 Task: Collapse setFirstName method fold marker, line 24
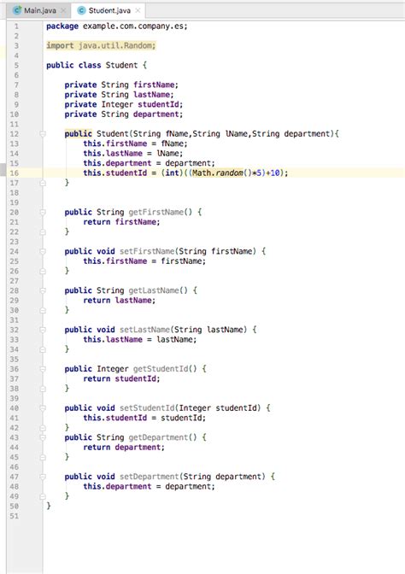click(43, 251)
